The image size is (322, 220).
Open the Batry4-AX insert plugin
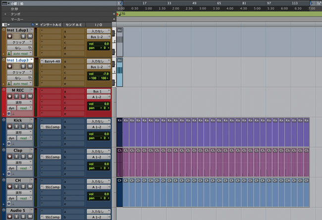(x=51, y=61)
